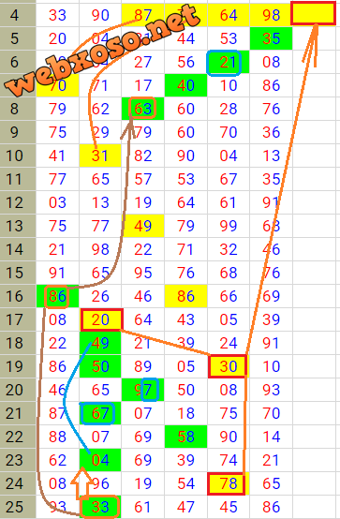This screenshot has height=519, width=340.
Task: Select red-bordered cell 20 in row 17
Action: tap(102, 319)
